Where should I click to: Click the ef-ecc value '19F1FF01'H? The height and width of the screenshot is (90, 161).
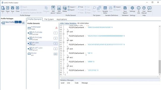(93, 70)
